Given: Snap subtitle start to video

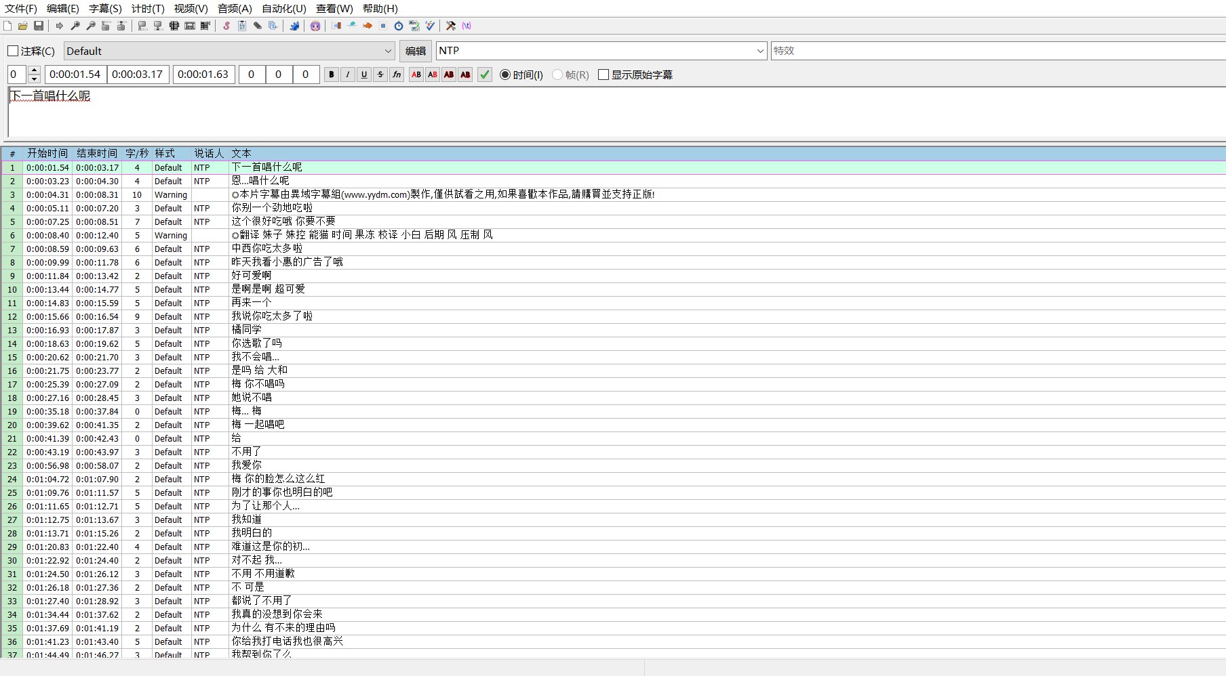Looking at the screenshot, I should coord(142,26).
